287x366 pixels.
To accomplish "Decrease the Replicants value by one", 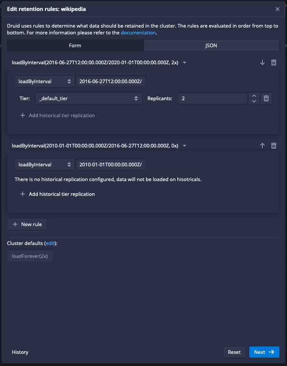I will 254,101.
